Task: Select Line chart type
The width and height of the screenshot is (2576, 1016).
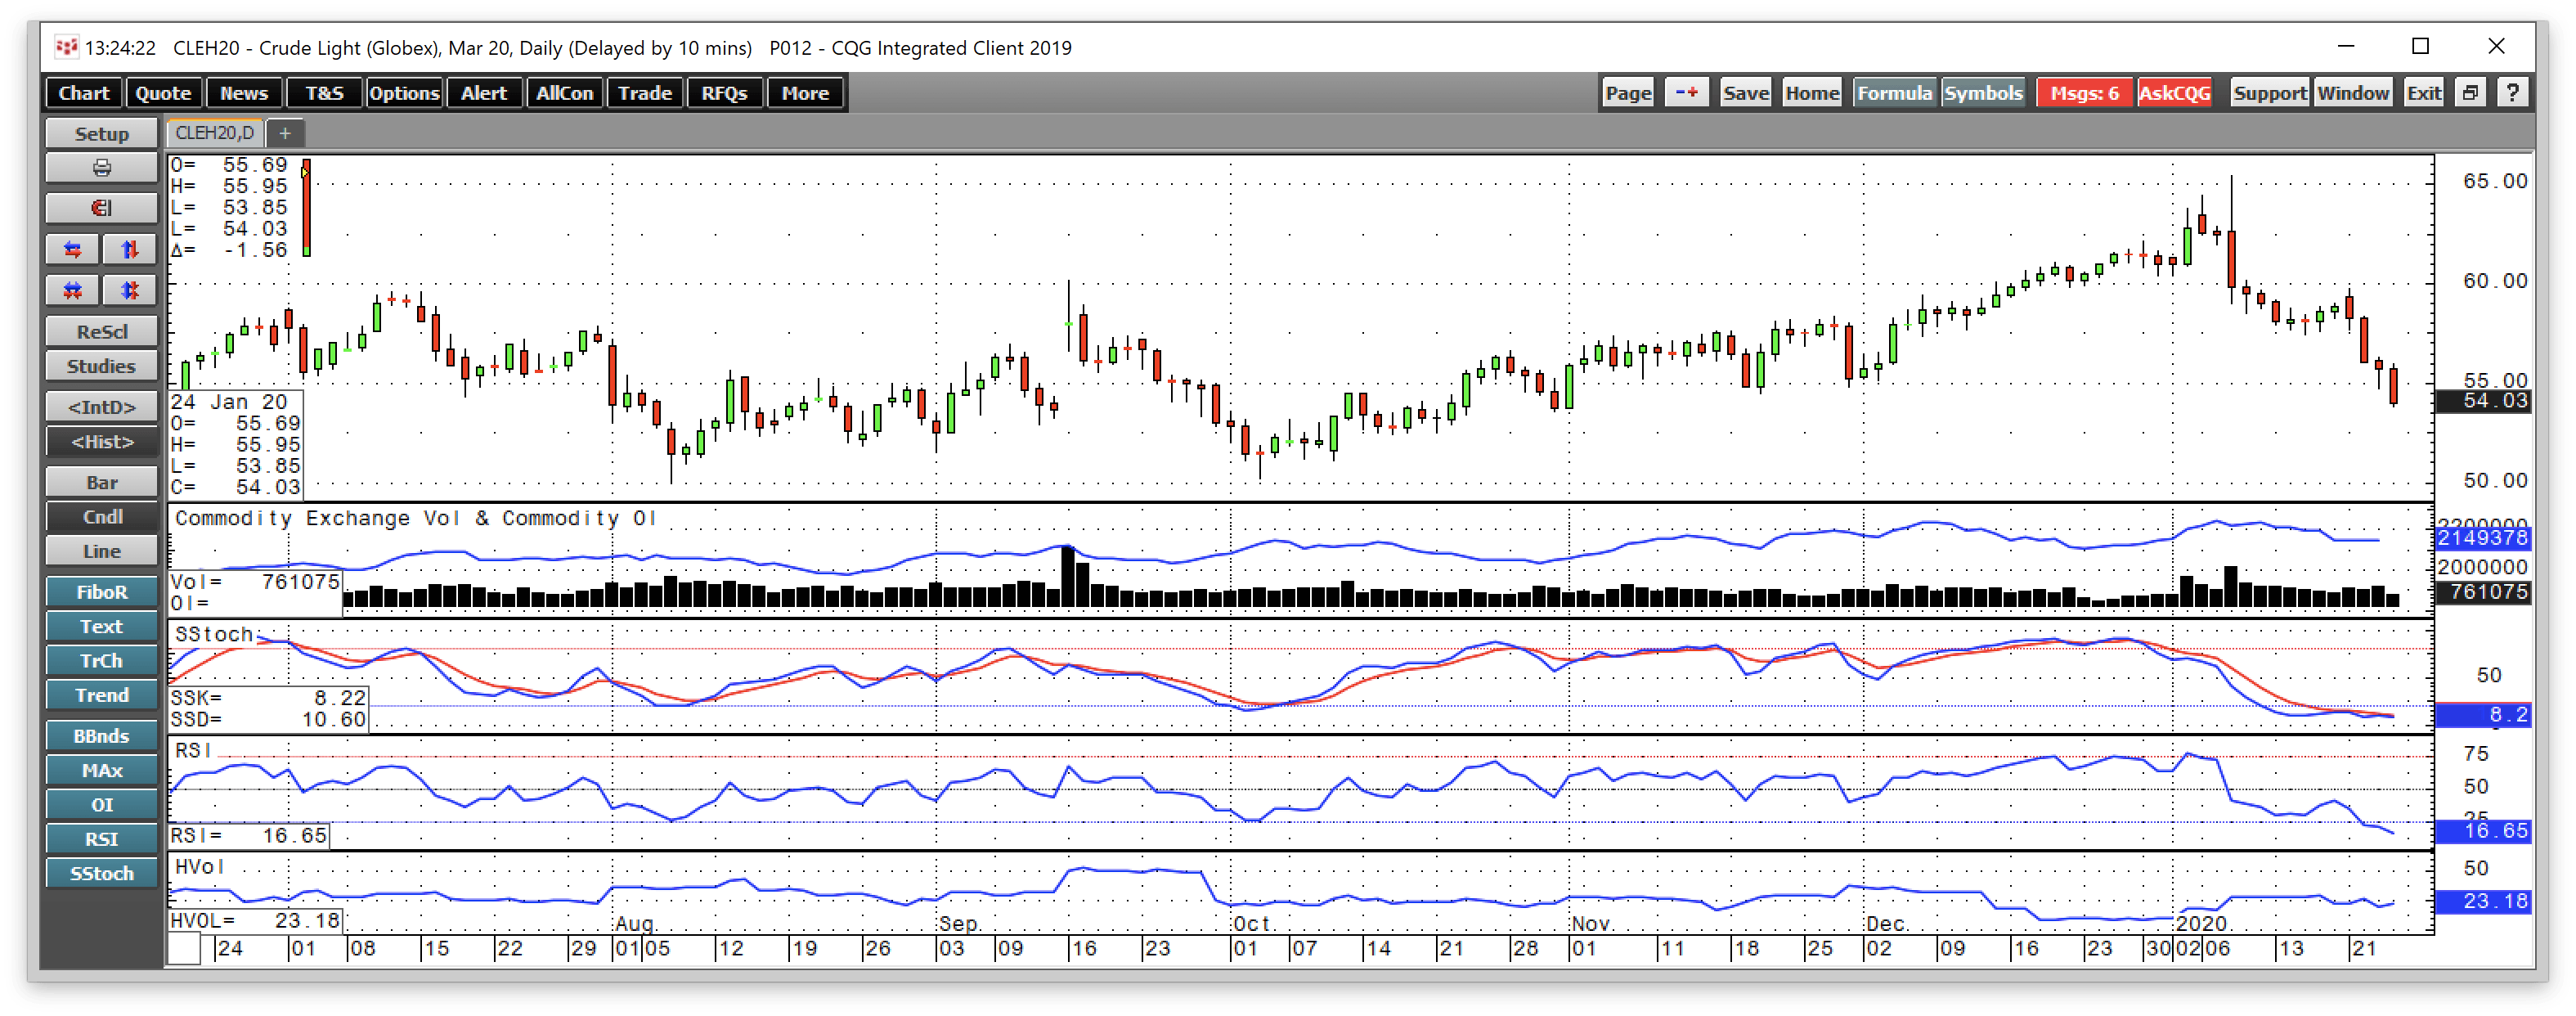Action: pos(101,551)
